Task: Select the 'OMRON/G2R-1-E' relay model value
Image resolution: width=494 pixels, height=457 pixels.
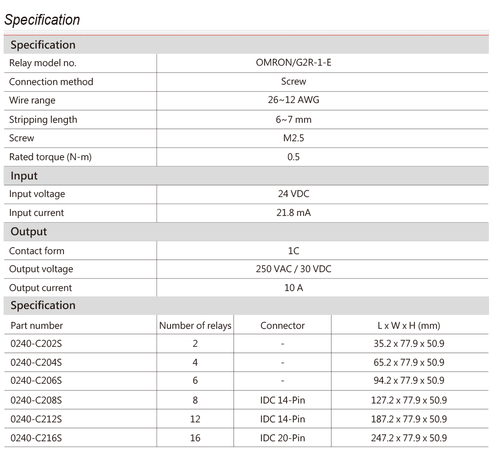Action: click(293, 63)
